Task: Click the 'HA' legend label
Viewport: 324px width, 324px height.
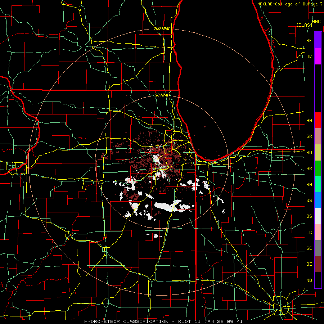Action: [x=309, y=121]
